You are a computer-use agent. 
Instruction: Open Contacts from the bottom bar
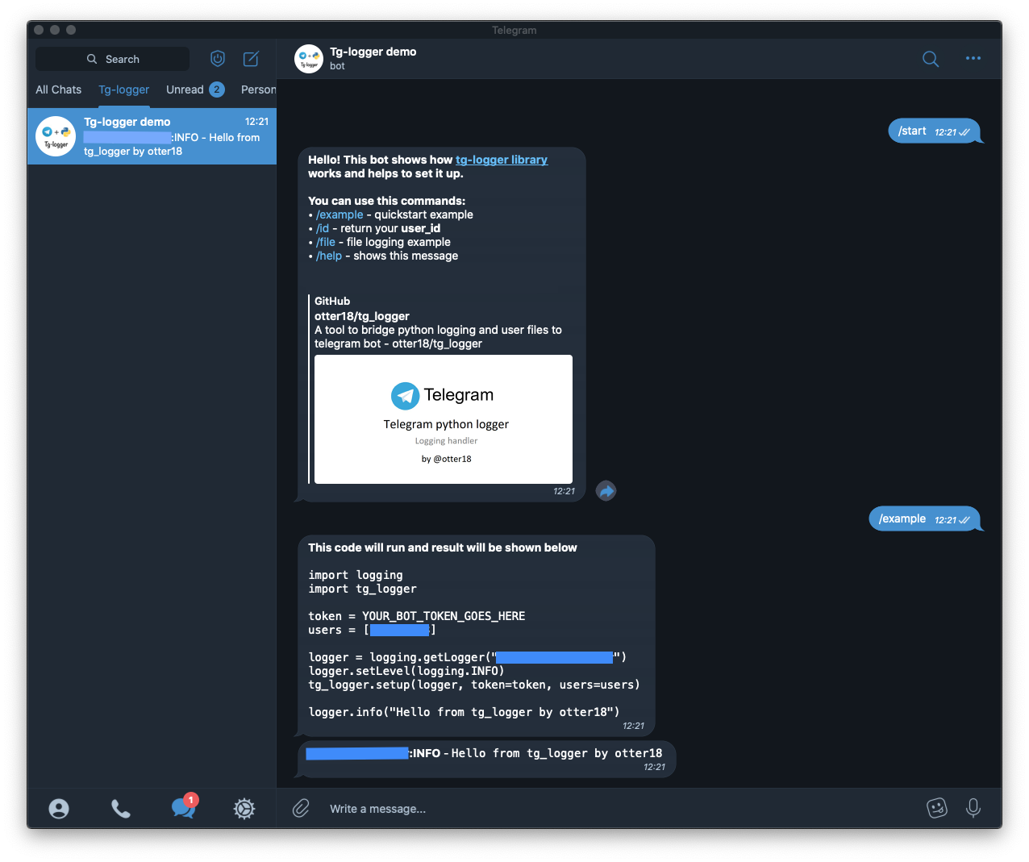[x=59, y=809]
